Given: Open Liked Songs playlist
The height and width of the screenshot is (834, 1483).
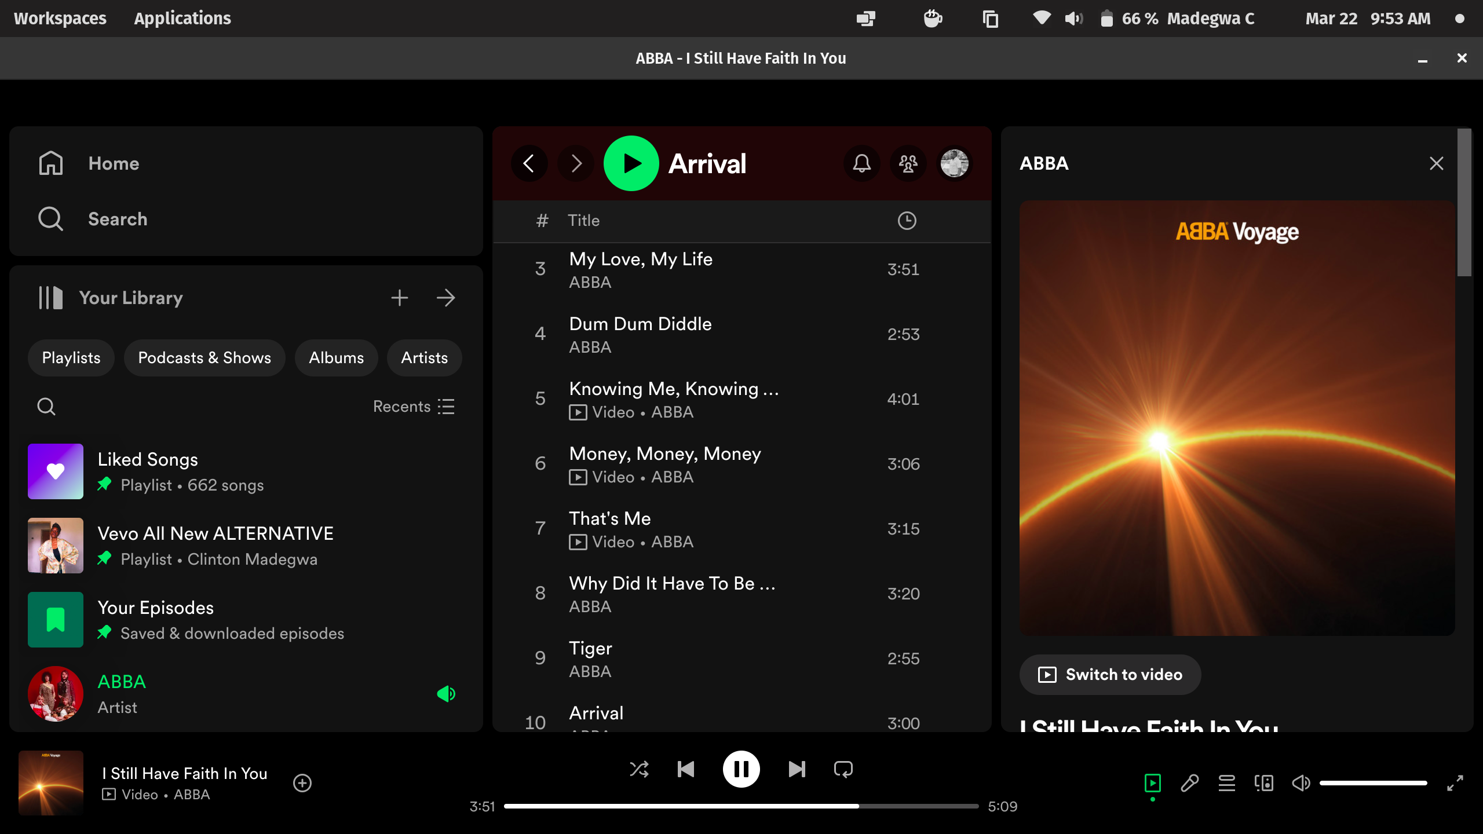Looking at the screenshot, I should [246, 471].
